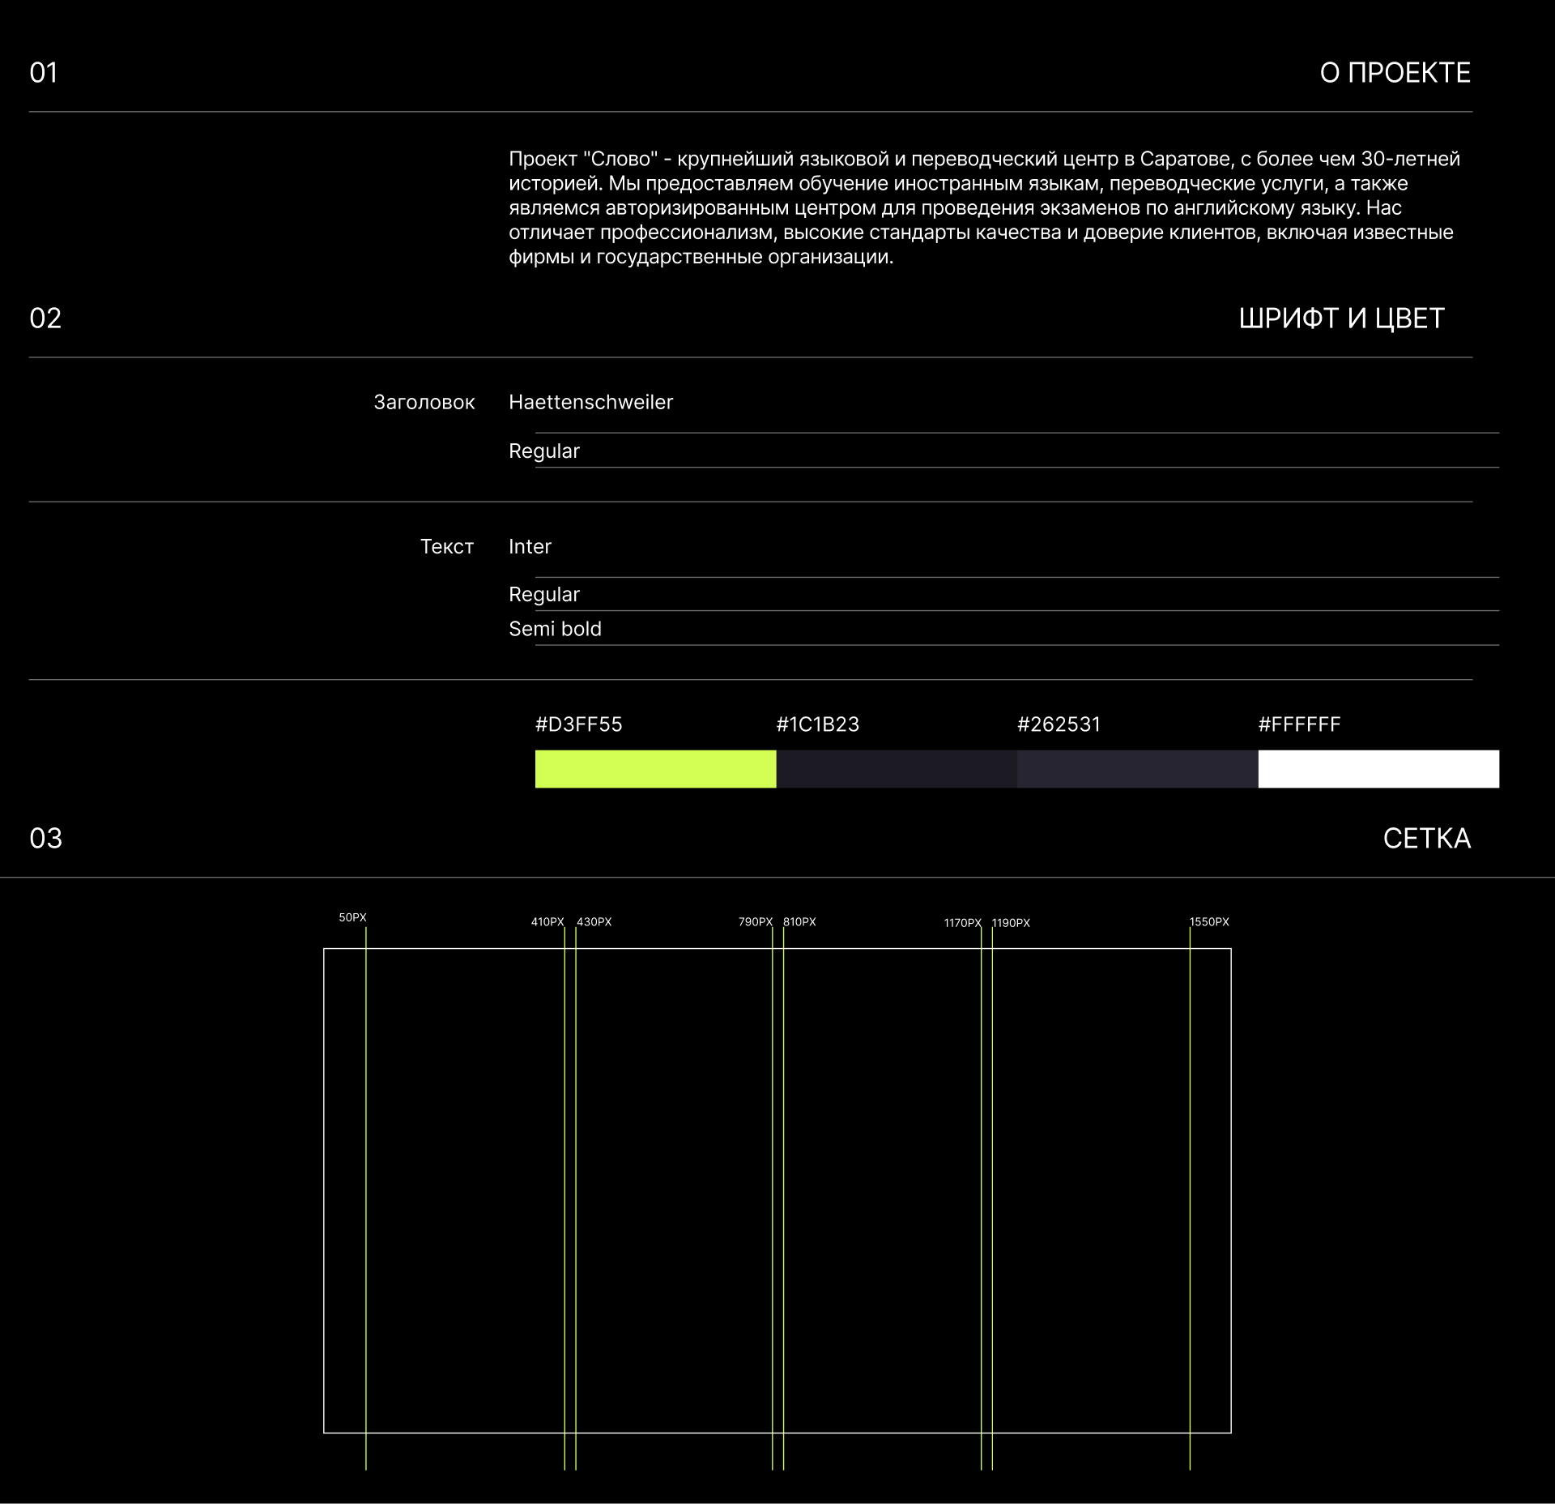Select the #262531 color swatch

click(x=1137, y=768)
